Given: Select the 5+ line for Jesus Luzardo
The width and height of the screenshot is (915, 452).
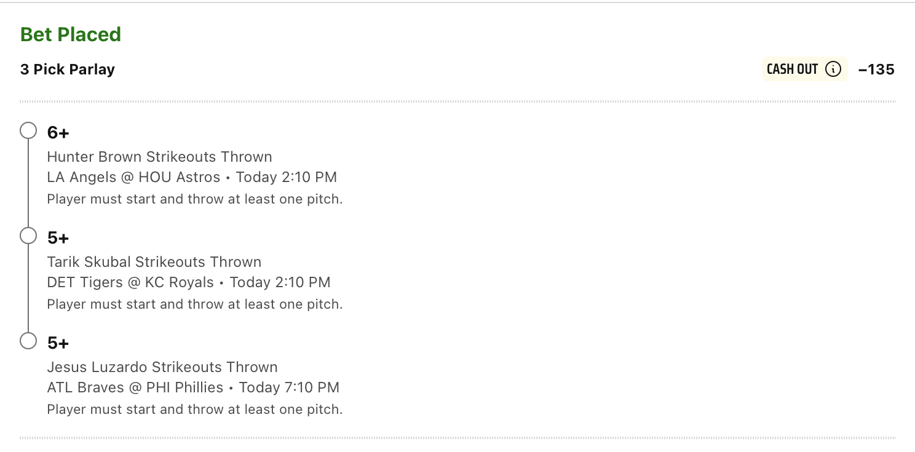Looking at the screenshot, I should pyautogui.click(x=58, y=343).
